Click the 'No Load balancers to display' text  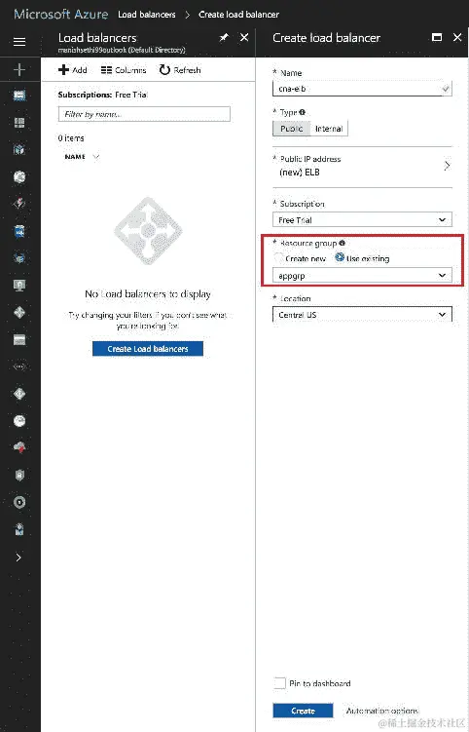(148, 294)
